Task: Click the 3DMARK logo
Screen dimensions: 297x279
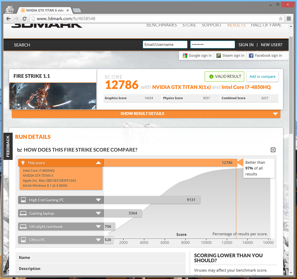Action: point(47,26)
